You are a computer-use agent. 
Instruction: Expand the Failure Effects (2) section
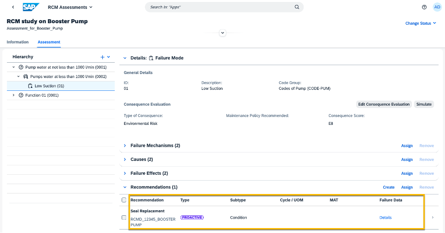coord(125,173)
